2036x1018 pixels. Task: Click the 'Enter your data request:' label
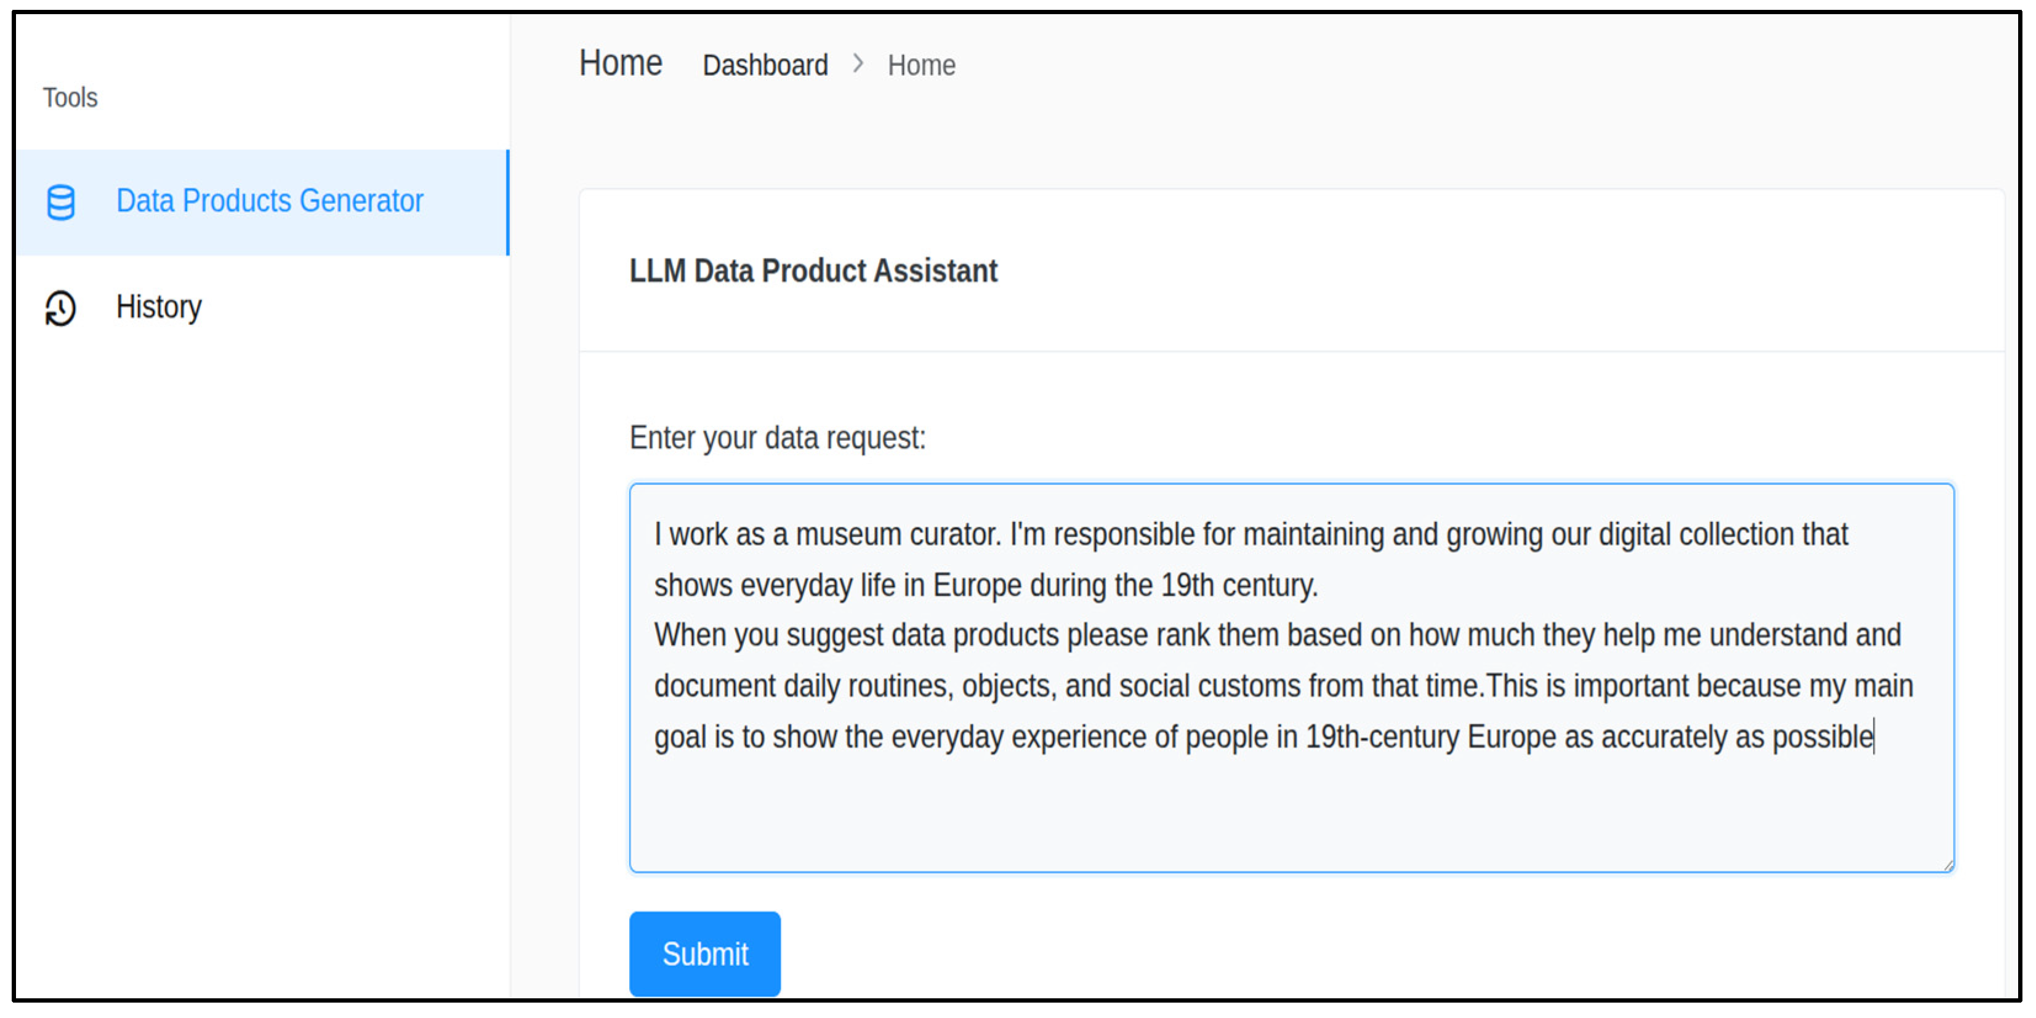tap(777, 438)
